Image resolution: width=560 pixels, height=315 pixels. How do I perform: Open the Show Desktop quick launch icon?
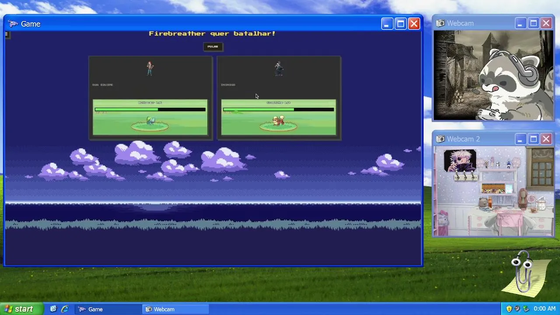[53, 309]
